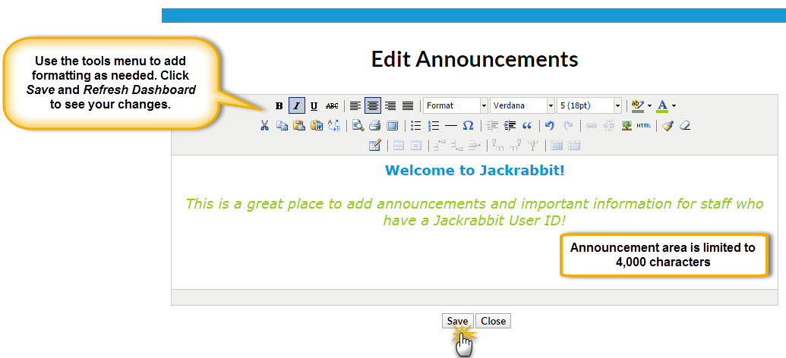Remove link with the unlink icon
This screenshot has height=358, width=786.
pos(608,126)
